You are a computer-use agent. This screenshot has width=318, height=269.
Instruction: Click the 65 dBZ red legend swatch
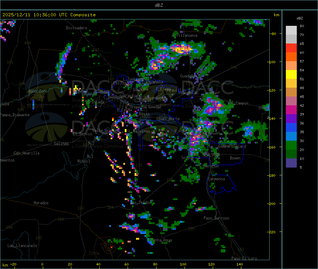(x=291, y=48)
